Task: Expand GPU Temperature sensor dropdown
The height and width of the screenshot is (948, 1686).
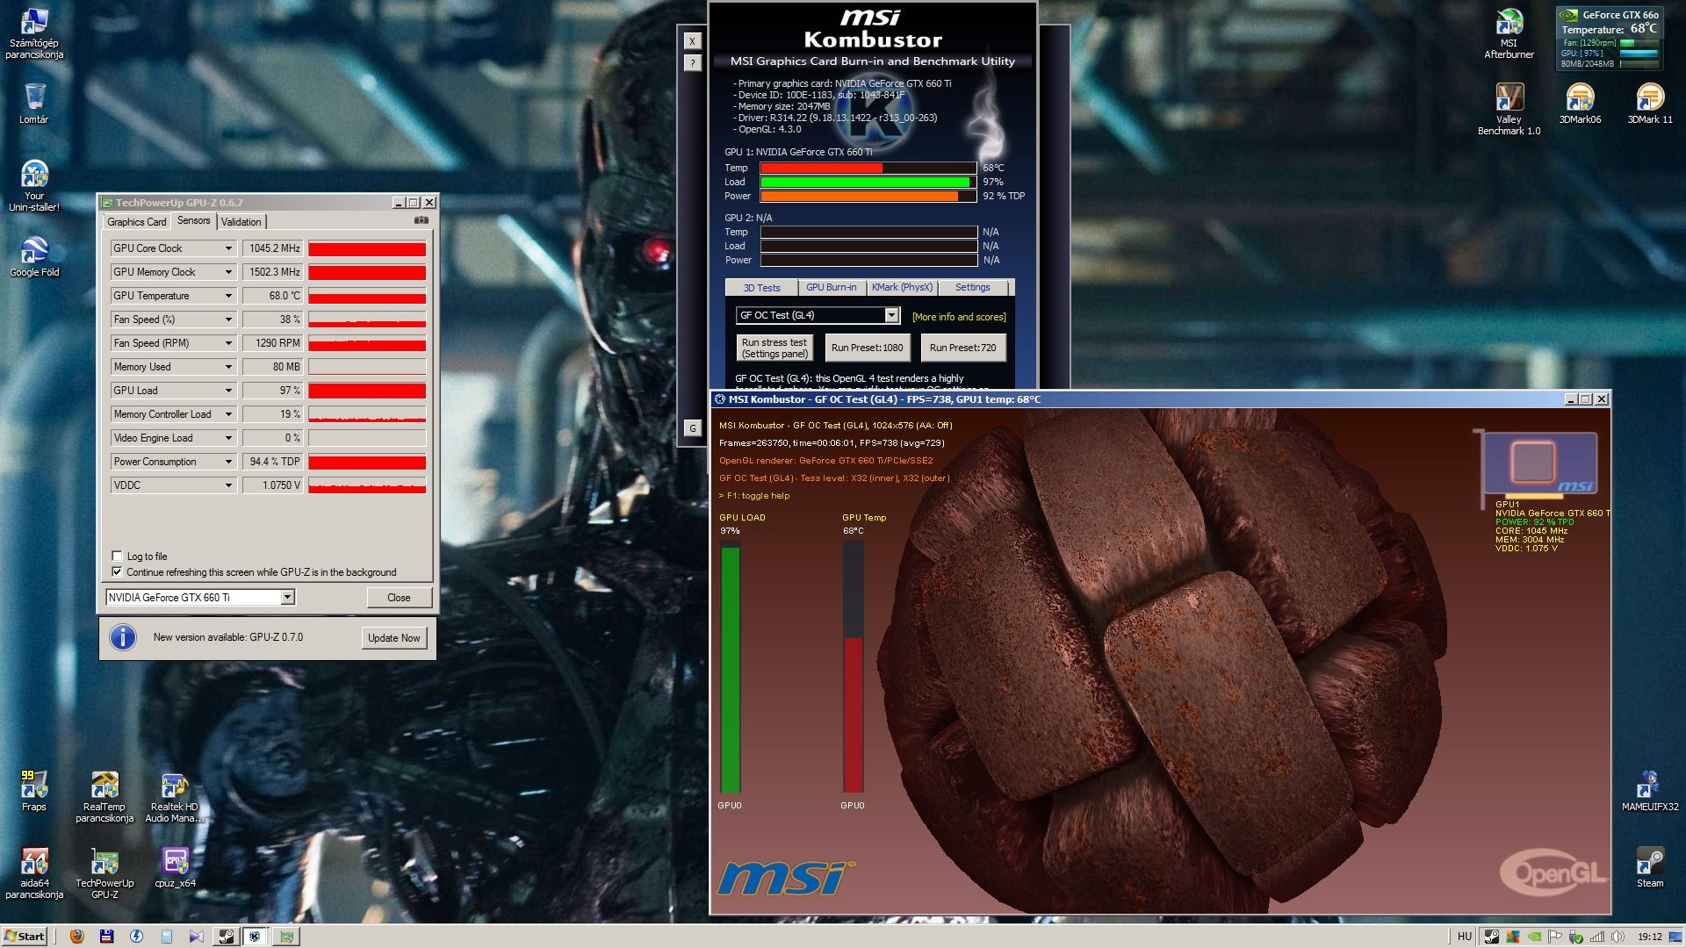Action: (x=228, y=296)
